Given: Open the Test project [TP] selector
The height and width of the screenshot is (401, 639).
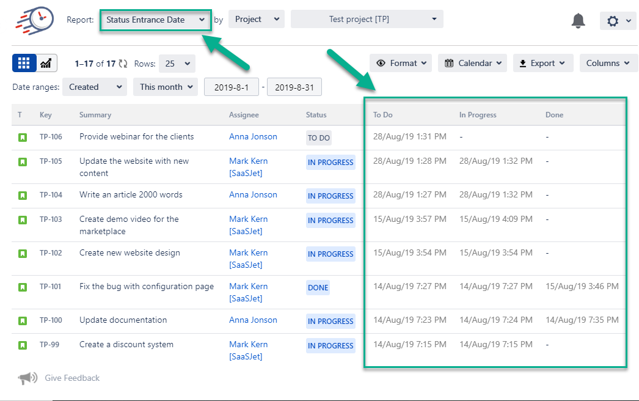Looking at the screenshot, I should pyautogui.click(x=367, y=19).
